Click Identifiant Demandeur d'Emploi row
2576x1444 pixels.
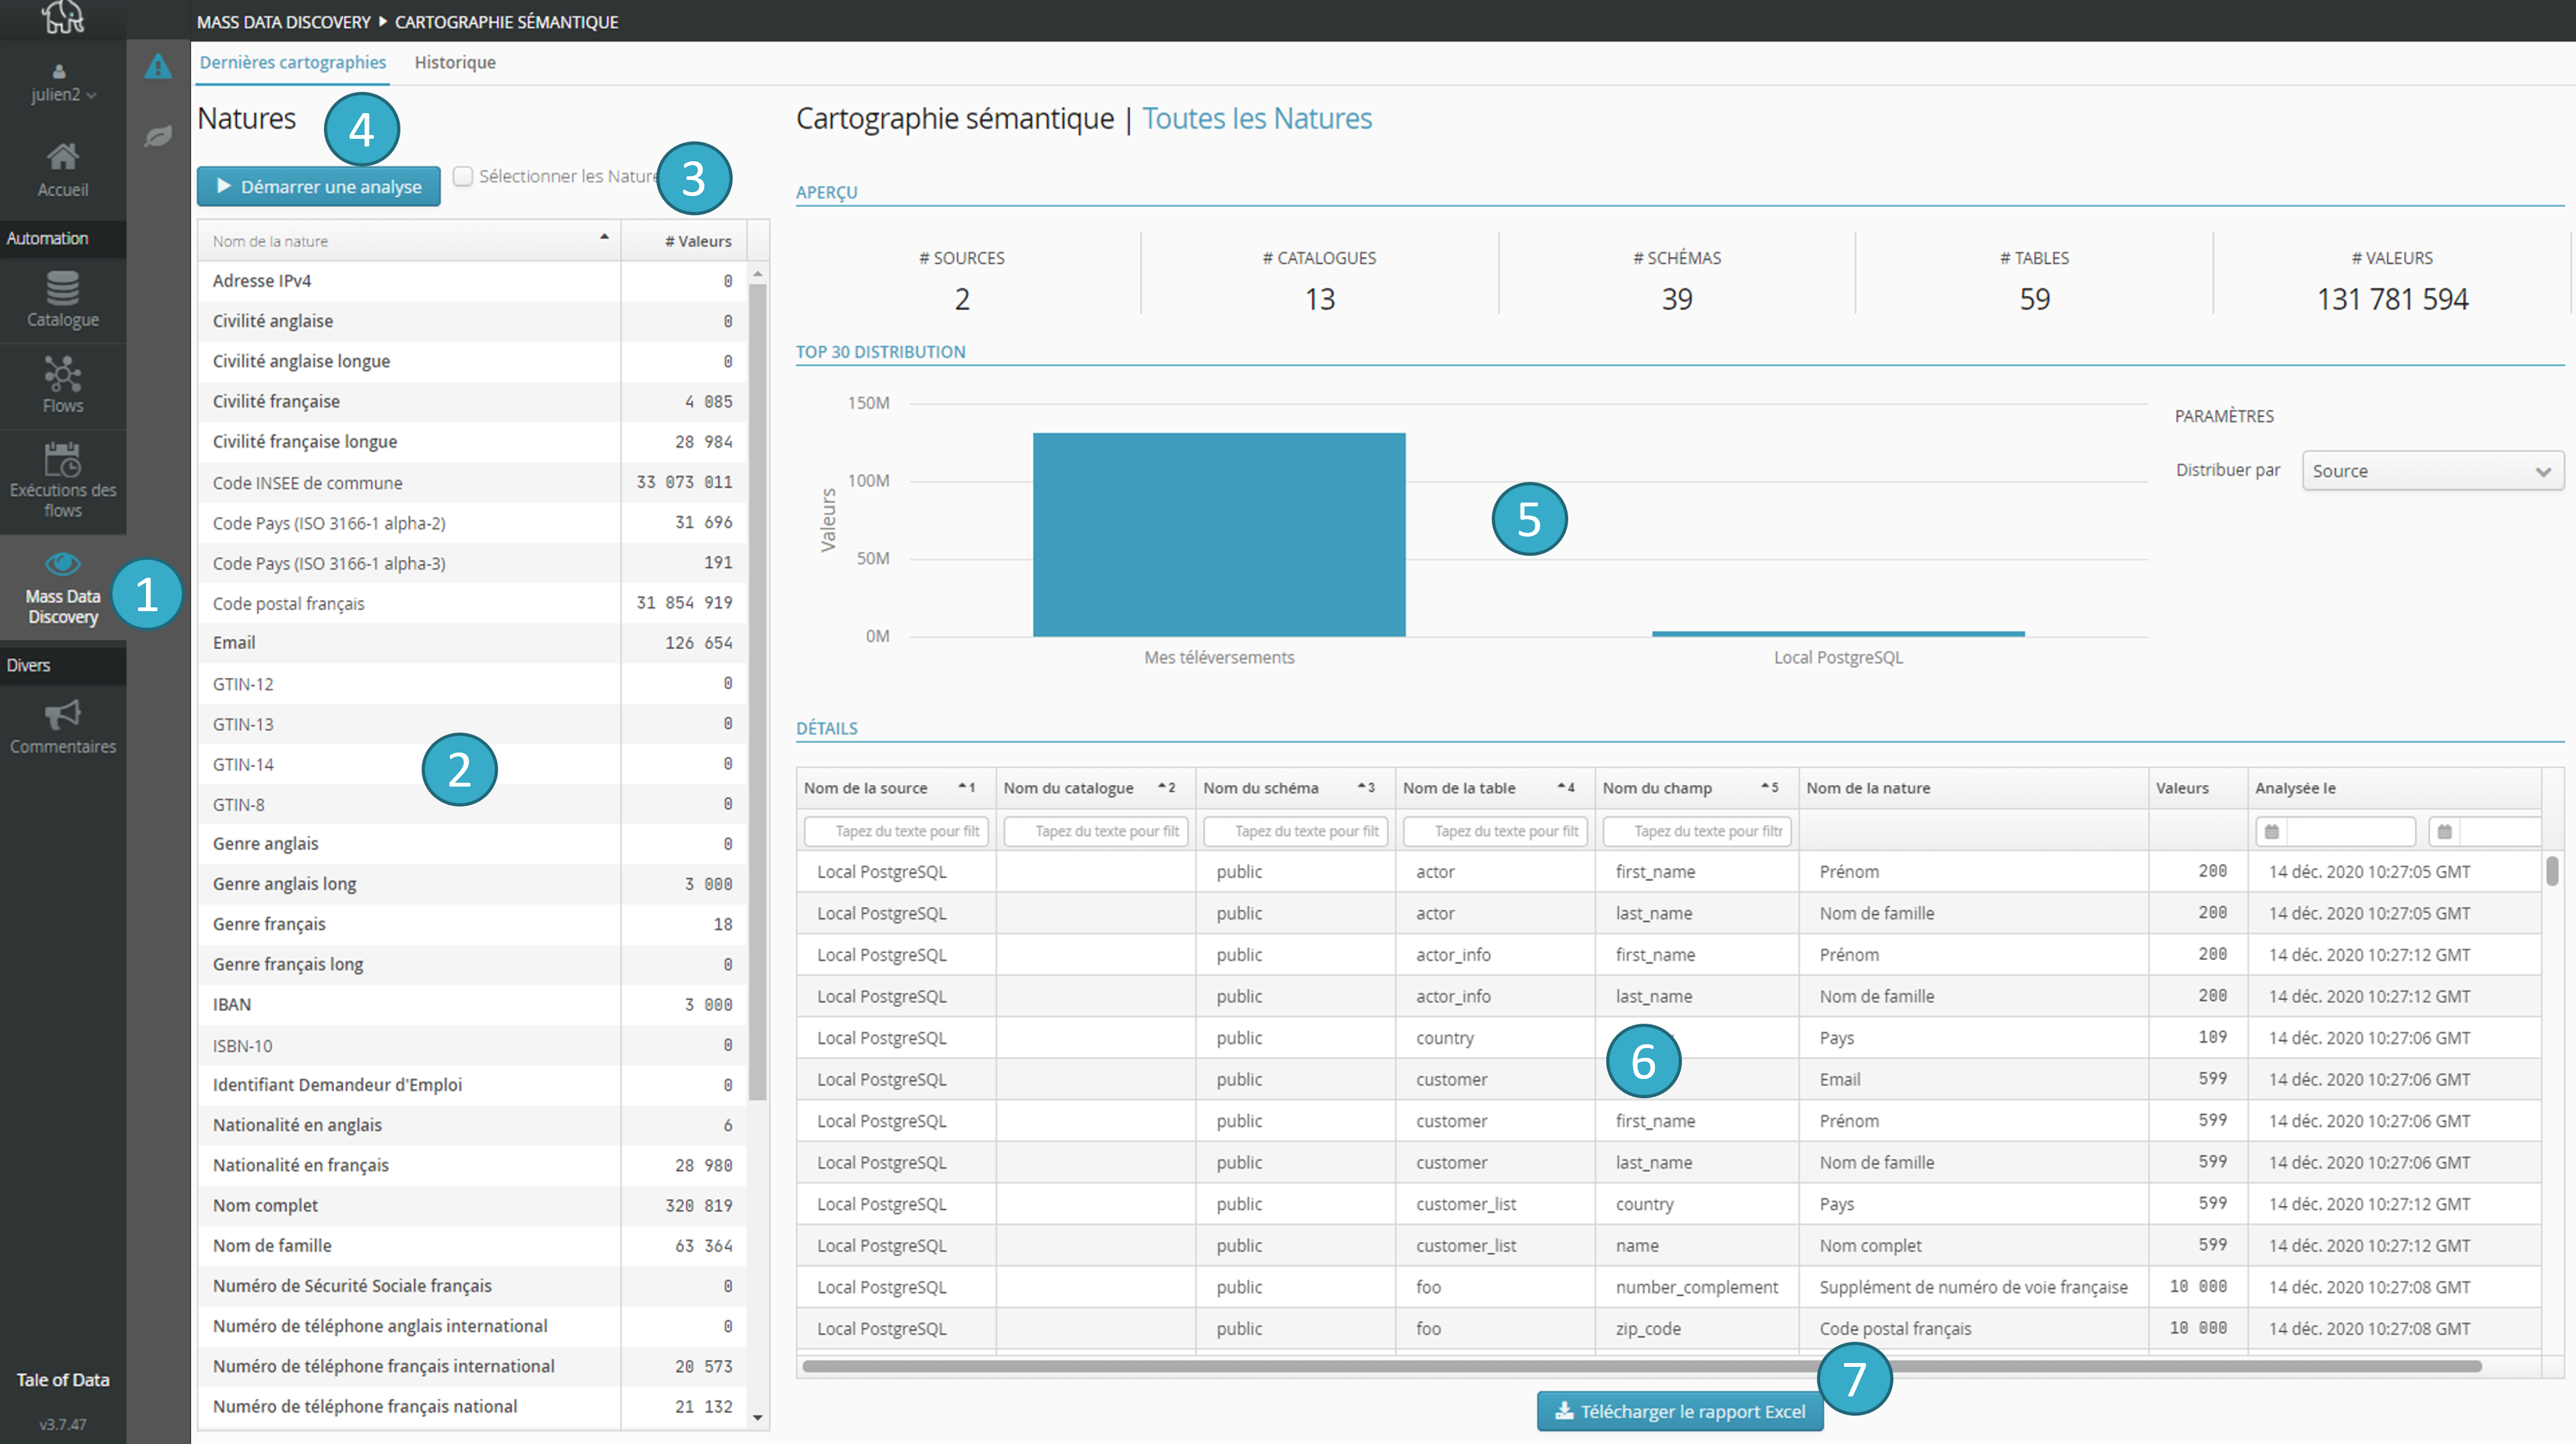click(x=472, y=1085)
